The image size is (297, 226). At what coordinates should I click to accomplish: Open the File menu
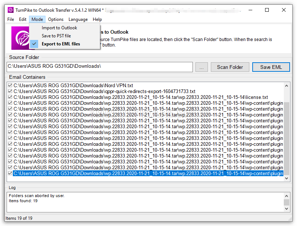tap(11, 19)
